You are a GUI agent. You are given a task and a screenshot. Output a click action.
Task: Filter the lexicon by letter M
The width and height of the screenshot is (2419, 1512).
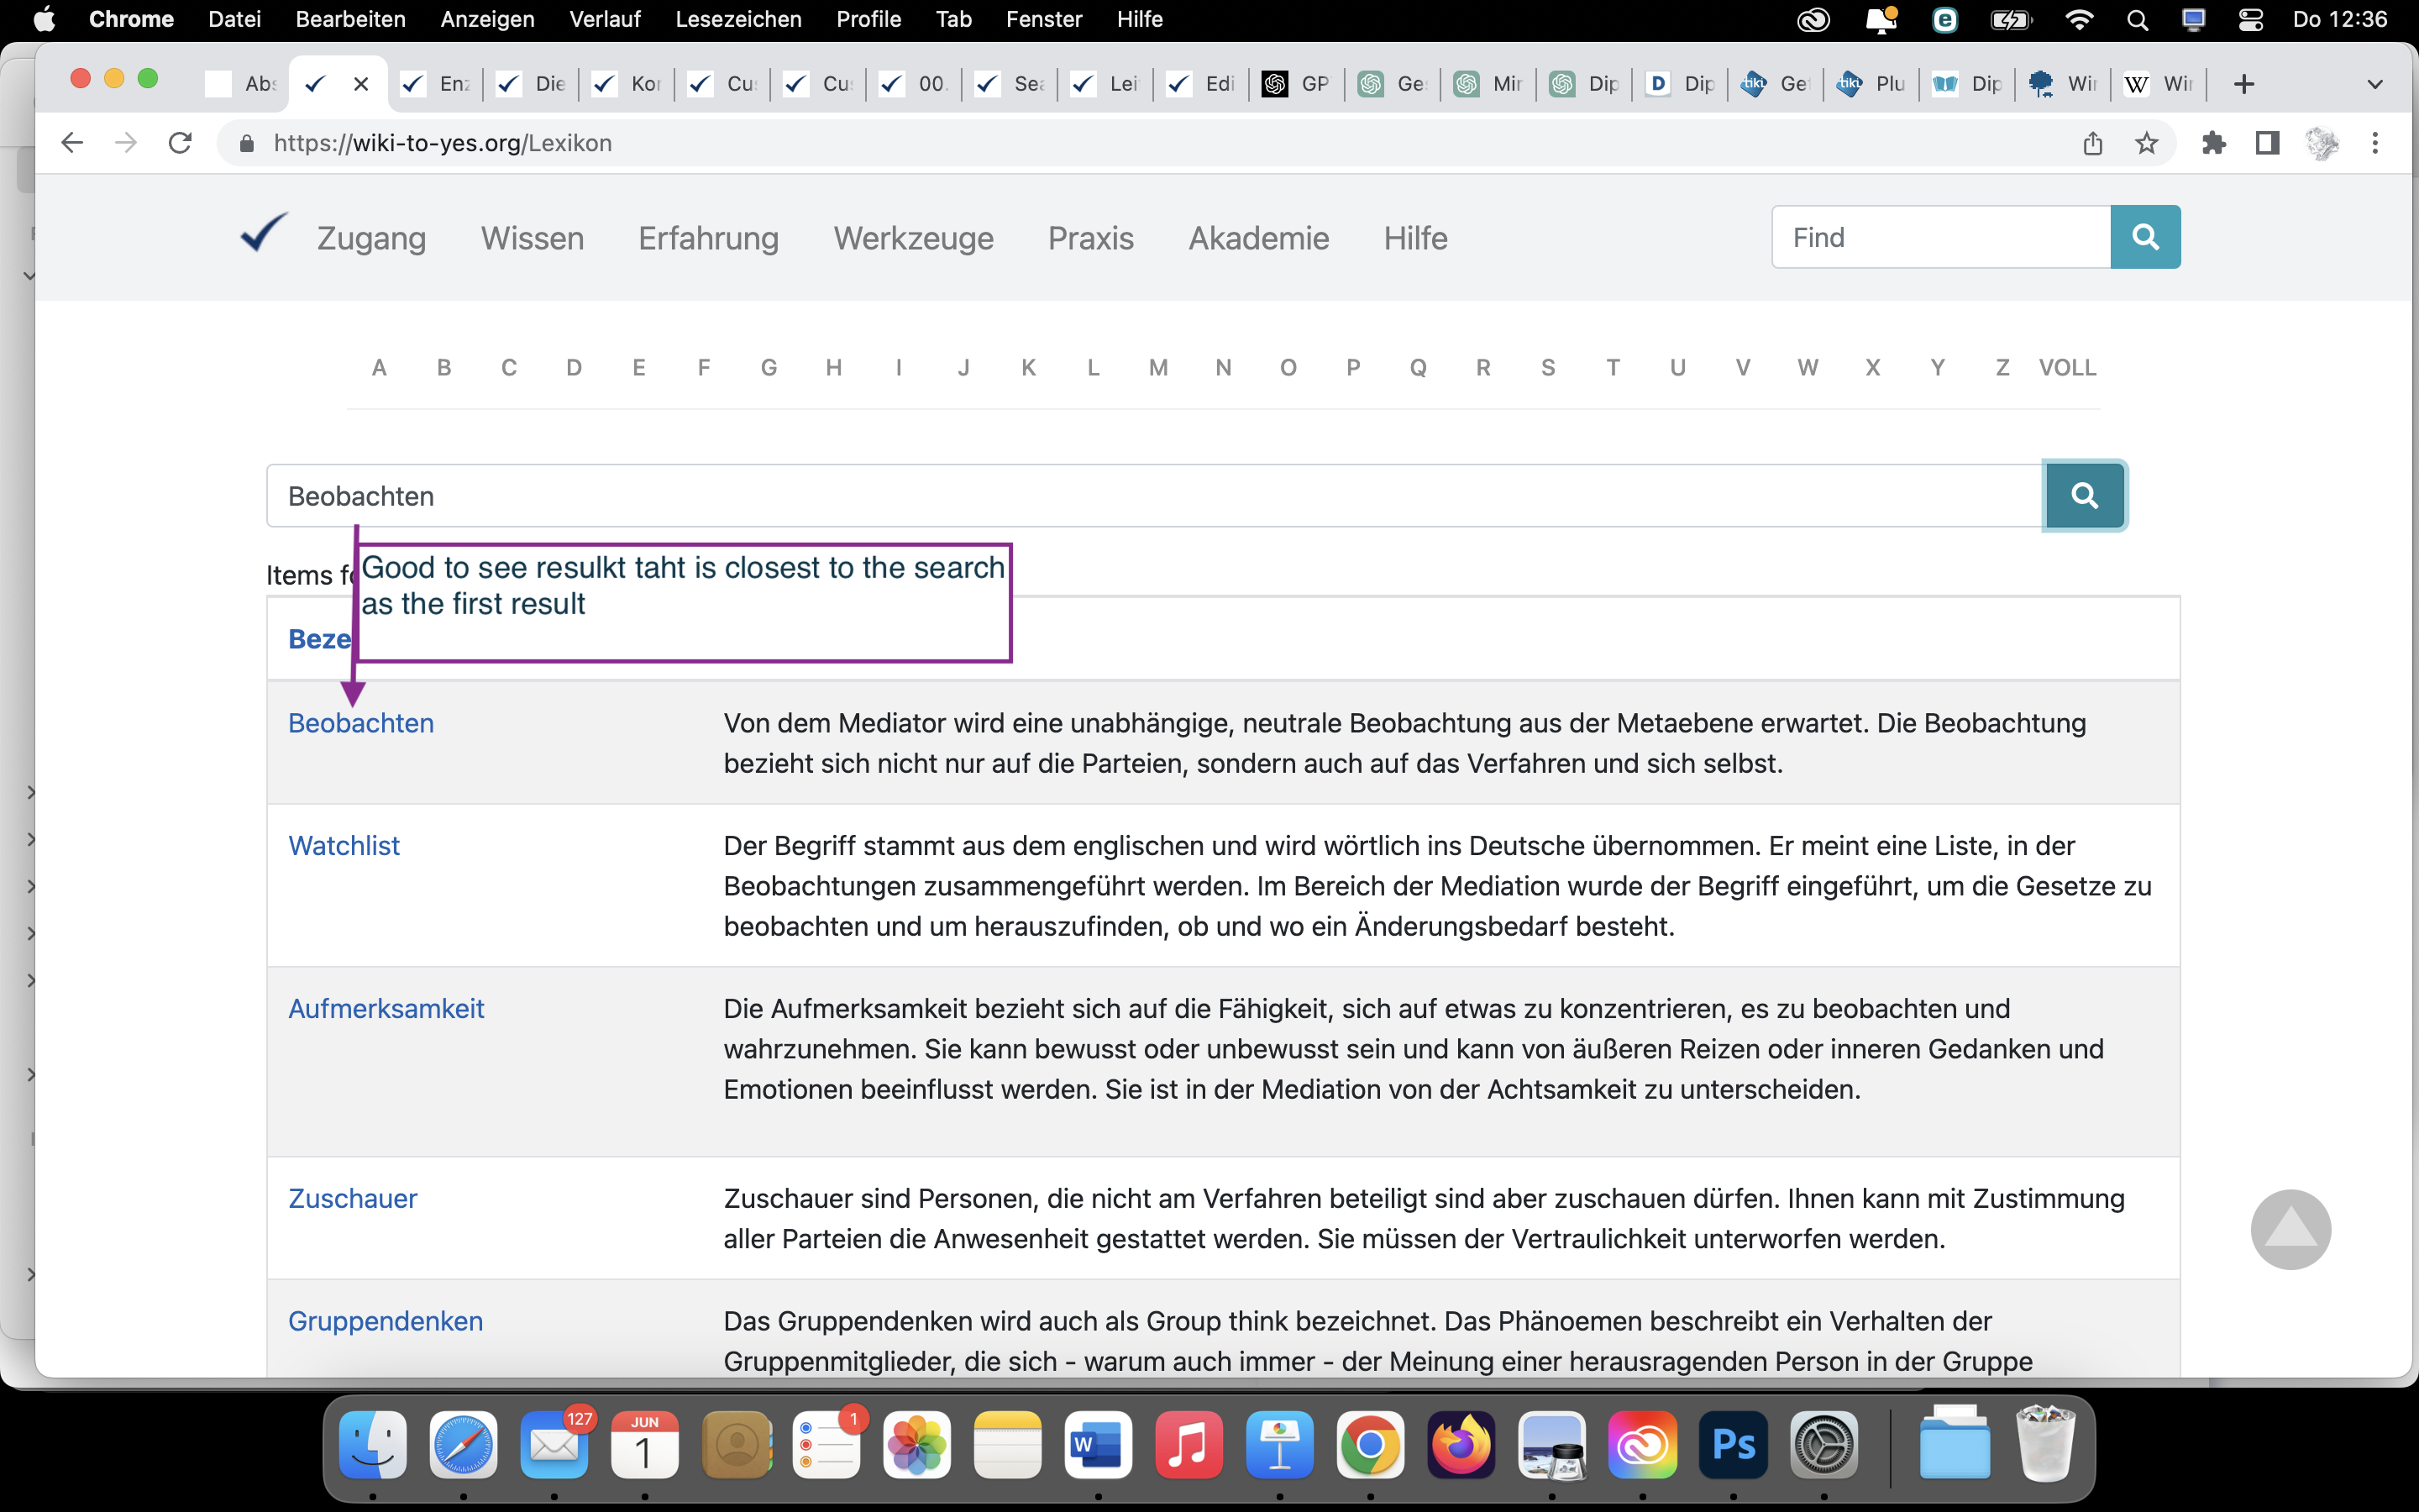tap(1157, 367)
